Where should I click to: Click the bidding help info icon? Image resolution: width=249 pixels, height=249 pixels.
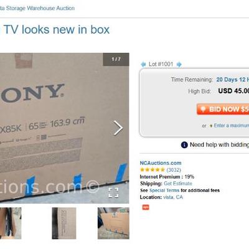(x=184, y=145)
